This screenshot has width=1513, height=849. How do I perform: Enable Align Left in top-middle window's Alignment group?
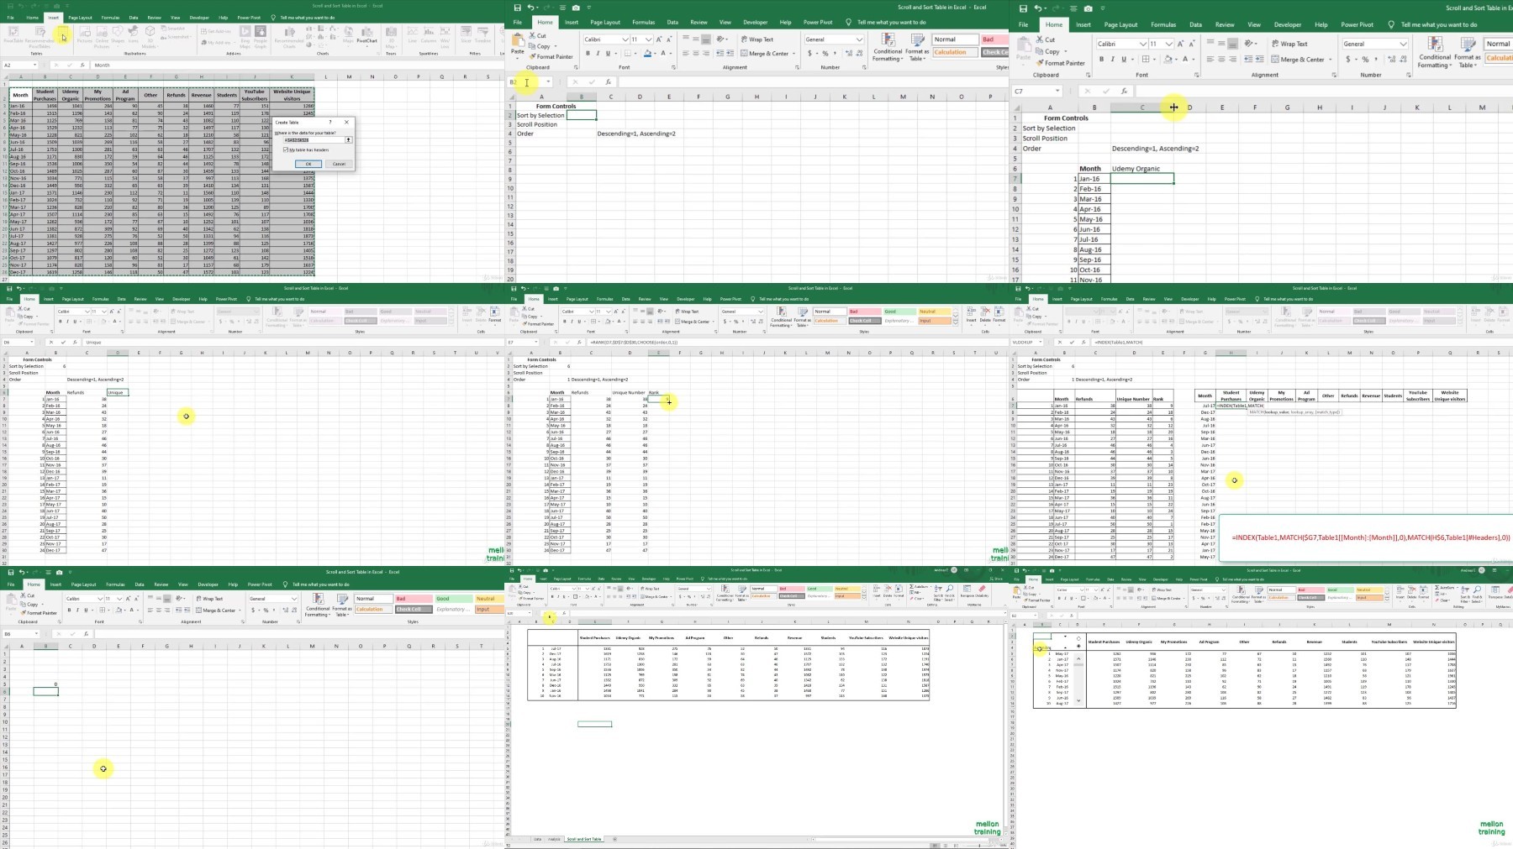[x=686, y=53]
